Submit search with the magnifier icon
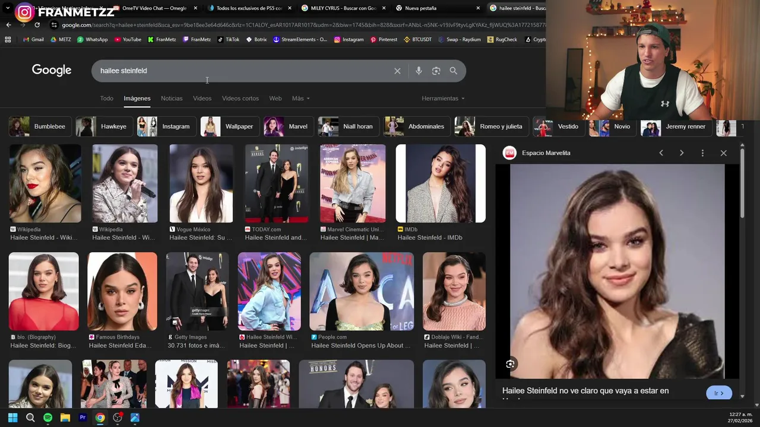 454,71
